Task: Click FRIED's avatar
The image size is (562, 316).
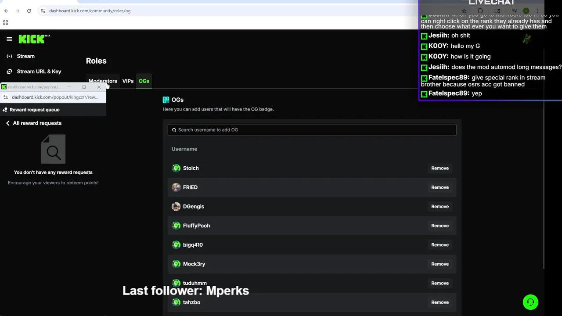Action: click(176, 187)
